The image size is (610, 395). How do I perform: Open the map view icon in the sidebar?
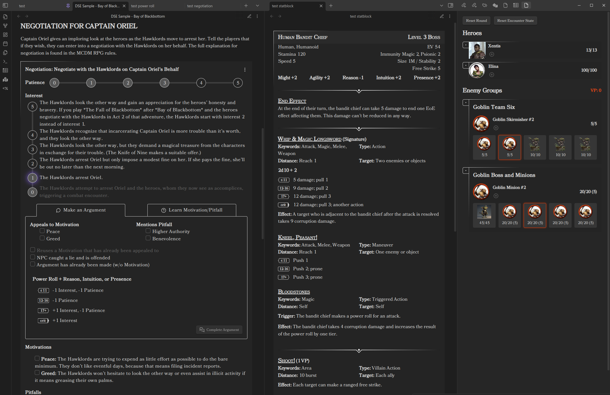5,79
